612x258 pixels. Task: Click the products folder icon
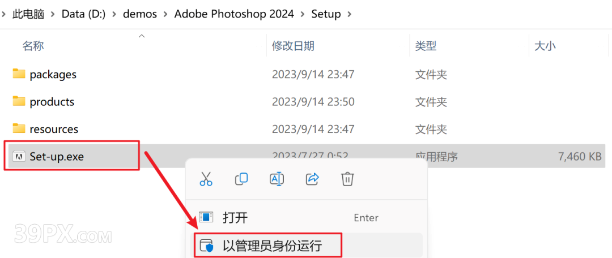point(19,101)
